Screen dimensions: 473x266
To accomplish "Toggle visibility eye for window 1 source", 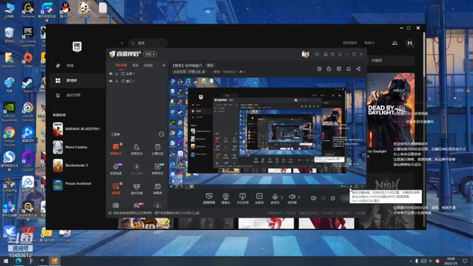I will pos(111,81).
